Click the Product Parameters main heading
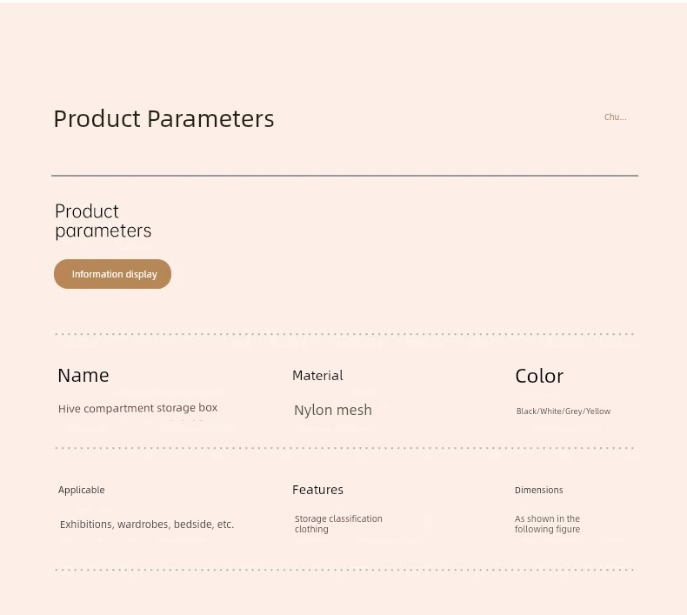 163,119
